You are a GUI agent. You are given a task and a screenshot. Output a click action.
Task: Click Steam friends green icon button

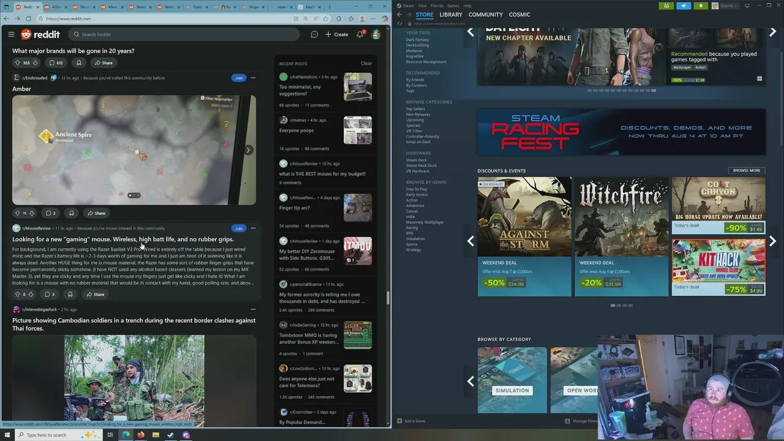tap(666, 6)
